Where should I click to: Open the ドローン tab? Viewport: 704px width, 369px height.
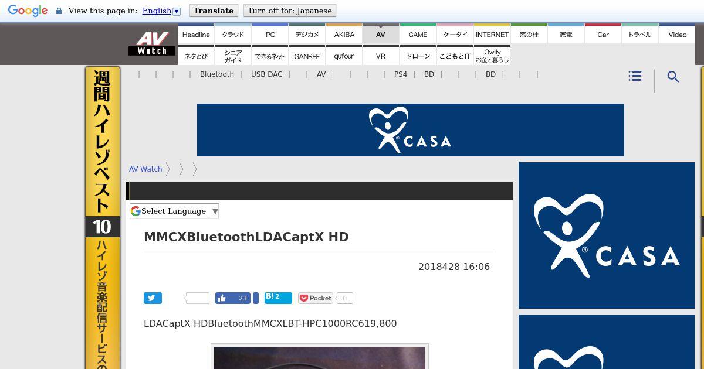tap(418, 56)
